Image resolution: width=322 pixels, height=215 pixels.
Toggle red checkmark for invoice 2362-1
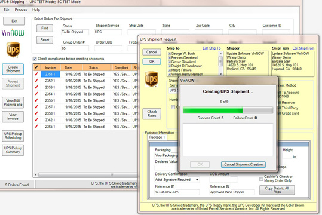click(x=36, y=120)
